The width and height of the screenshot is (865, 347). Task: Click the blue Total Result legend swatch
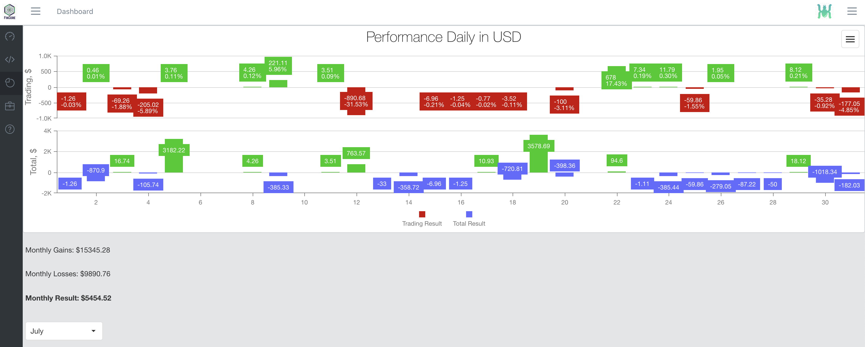(469, 214)
